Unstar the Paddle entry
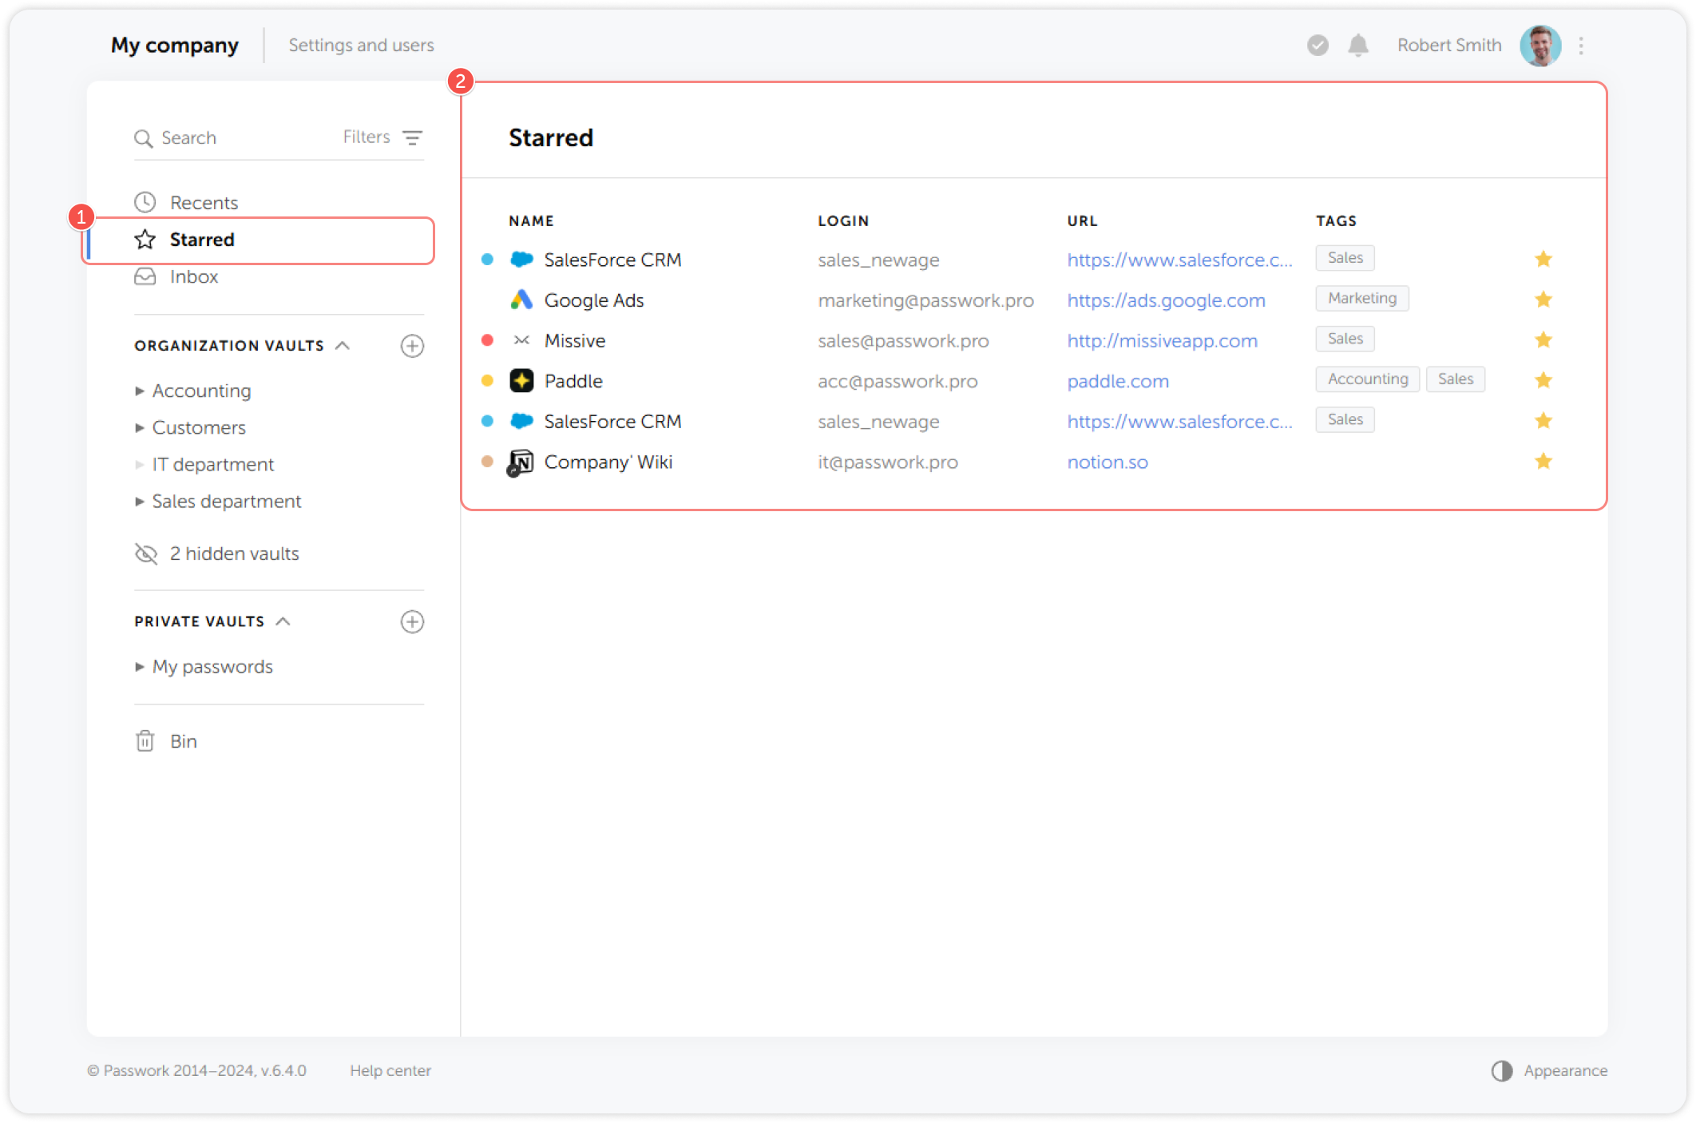The width and height of the screenshot is (1696, 1123). tap(1543, 380)
